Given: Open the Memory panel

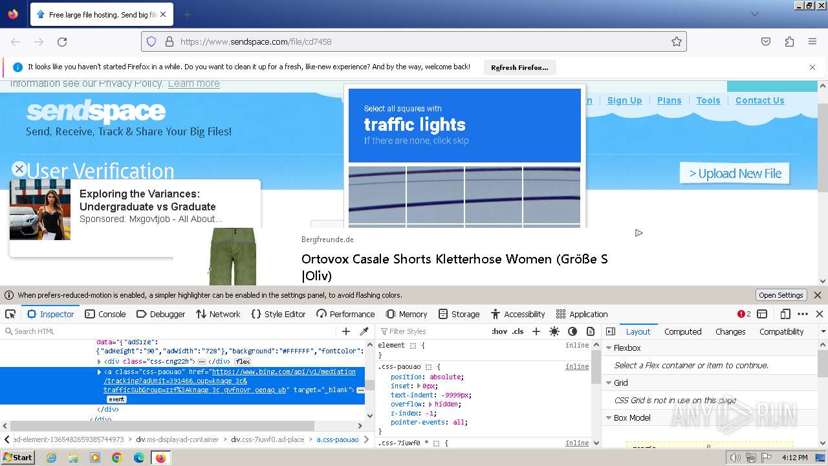Looking at the screenshot, I should 406,314.
